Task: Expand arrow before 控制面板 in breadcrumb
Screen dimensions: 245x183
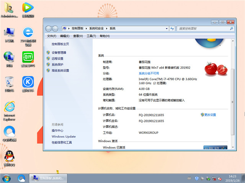Action: [69, 29]
